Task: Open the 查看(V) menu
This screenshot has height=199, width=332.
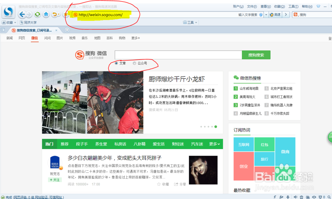Action: [266, 7]
